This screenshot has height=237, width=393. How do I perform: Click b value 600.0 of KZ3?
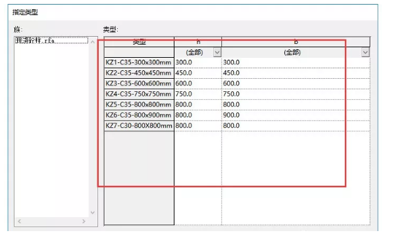pos(296,83)
